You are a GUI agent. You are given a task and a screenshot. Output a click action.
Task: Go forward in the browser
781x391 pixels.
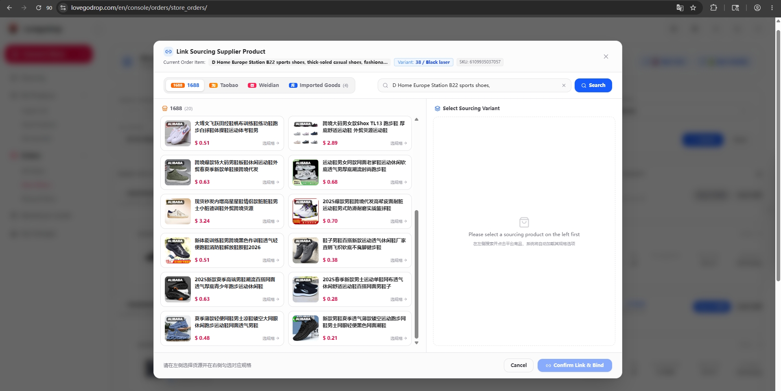24,8
